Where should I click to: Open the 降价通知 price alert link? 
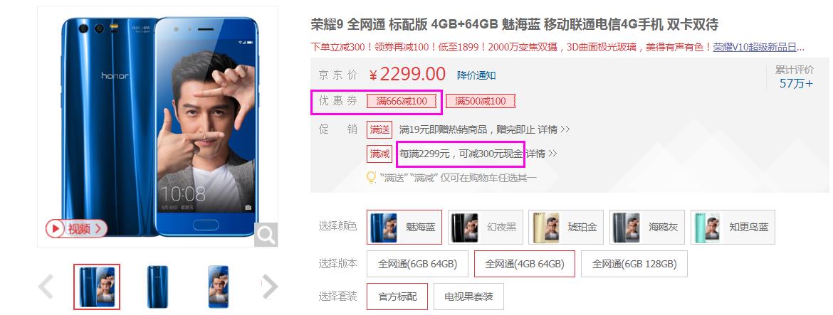[476, 75]
